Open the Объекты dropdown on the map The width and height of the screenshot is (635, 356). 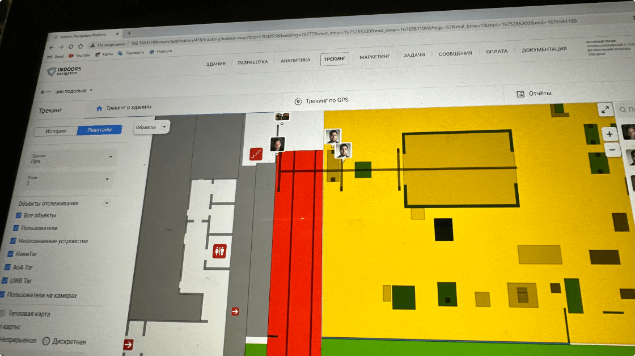[151, 127]
